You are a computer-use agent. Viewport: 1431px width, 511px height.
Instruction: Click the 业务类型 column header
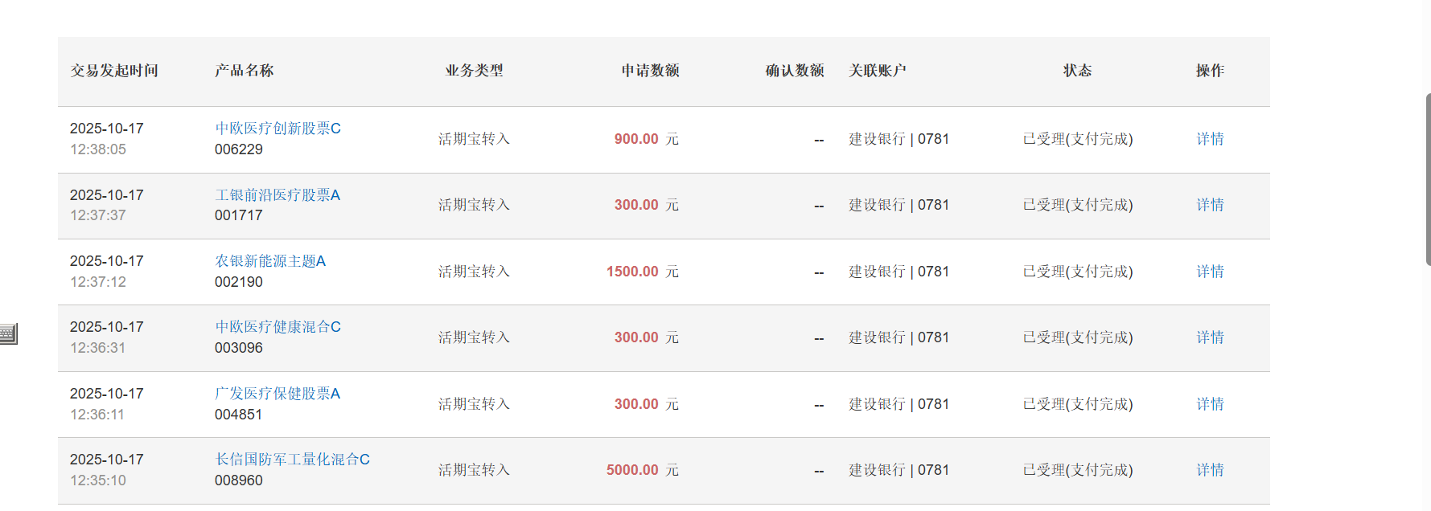pyautogui.click(x=474, y=71)
